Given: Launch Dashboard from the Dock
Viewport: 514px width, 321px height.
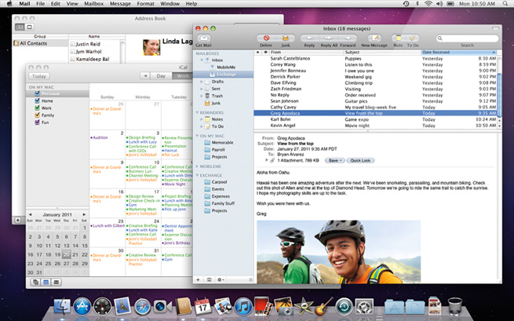Looking at the screenshot, I should pos(102,307).
